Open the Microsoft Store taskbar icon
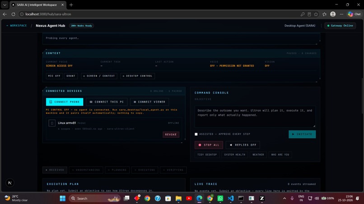The width and height of the screenshot is (364, 204). coord(168,199)
